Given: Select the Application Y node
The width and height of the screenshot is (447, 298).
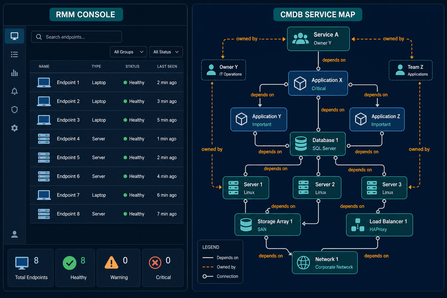Looking at the screenshot, I should (259, 120).
